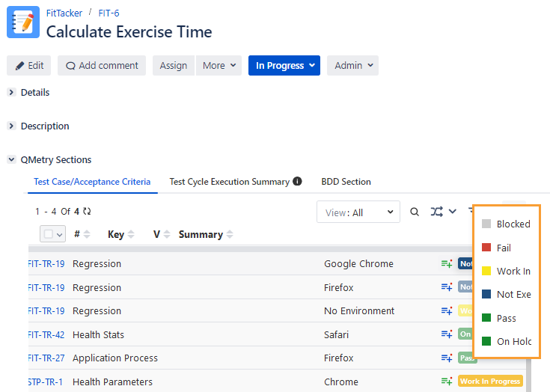The width and height of the screenshot is (550, 392).
Task: Click add-execution icon in Health Parameters row
Action: 447,381
